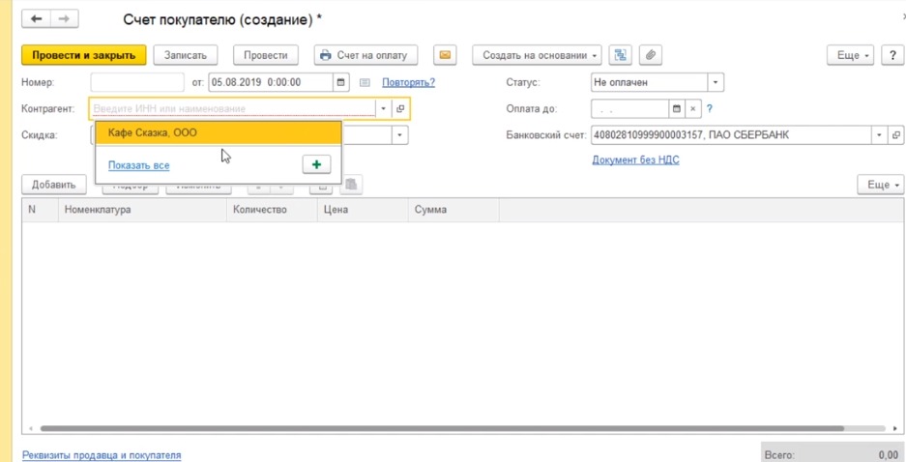
Task: Open the Банковский счет record form icon
Action: coord(896,135)
